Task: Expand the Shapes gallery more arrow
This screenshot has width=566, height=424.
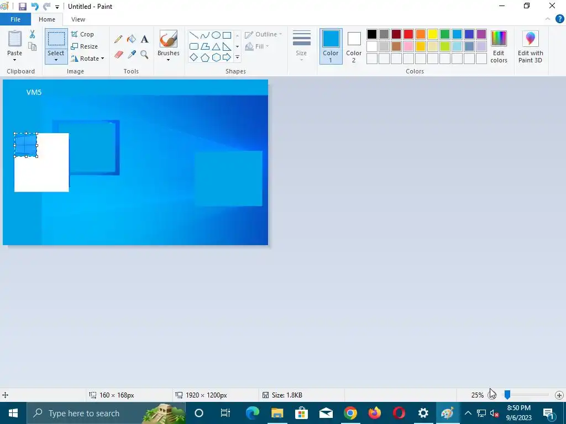Action: coord(237,57)
